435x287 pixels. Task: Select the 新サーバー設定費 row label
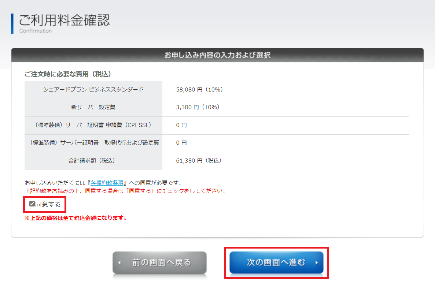click(93, 107)
